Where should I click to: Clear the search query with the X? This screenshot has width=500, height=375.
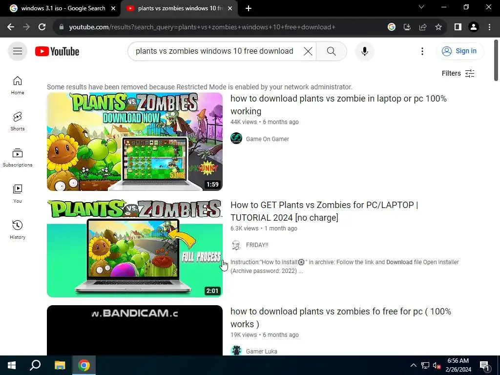pos(308,51)
